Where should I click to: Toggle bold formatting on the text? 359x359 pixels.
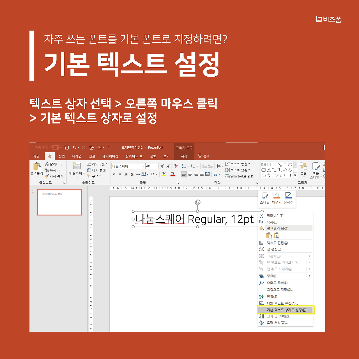point(114,174)
